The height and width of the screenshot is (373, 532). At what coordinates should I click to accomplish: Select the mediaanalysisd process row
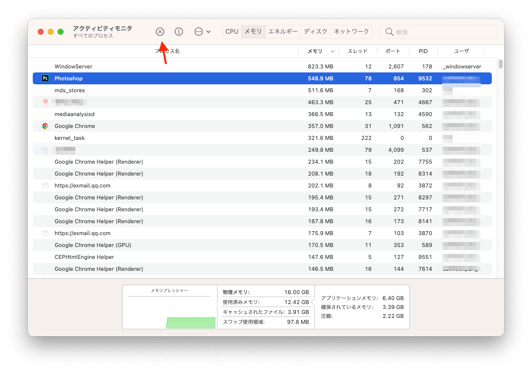(262, 114)
